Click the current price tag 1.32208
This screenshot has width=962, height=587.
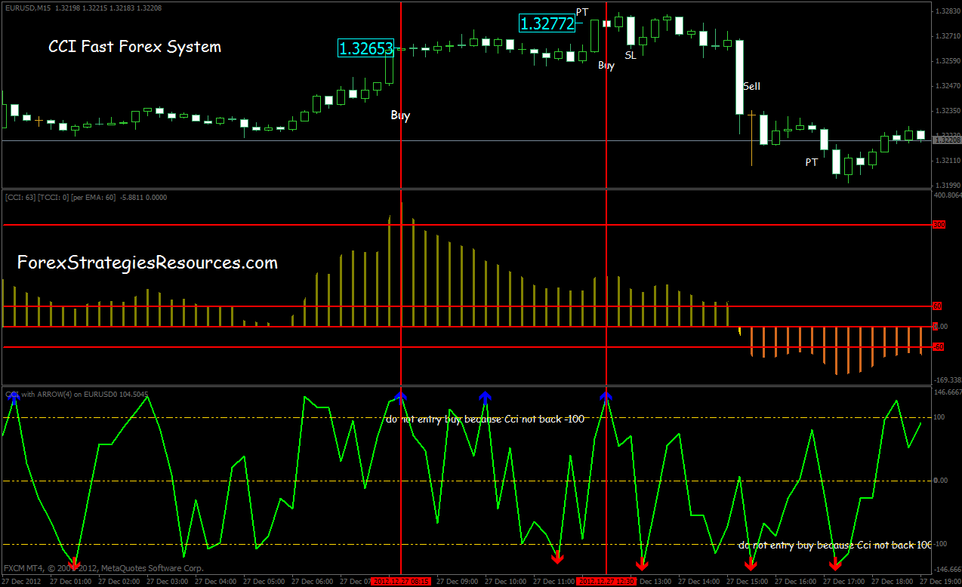click(x=947, y=140)
